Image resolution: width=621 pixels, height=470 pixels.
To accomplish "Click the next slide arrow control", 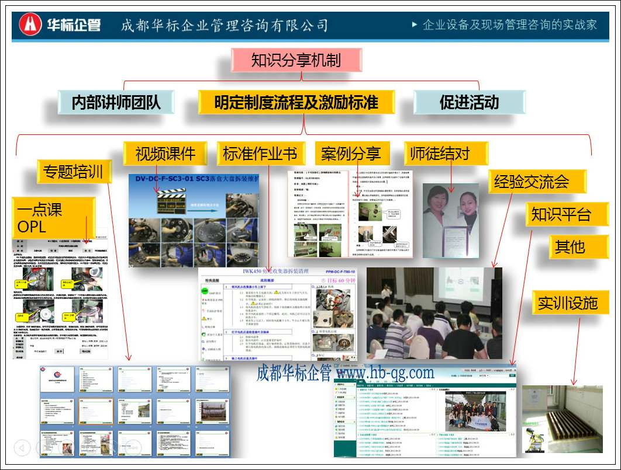I will tap(46, 448).
